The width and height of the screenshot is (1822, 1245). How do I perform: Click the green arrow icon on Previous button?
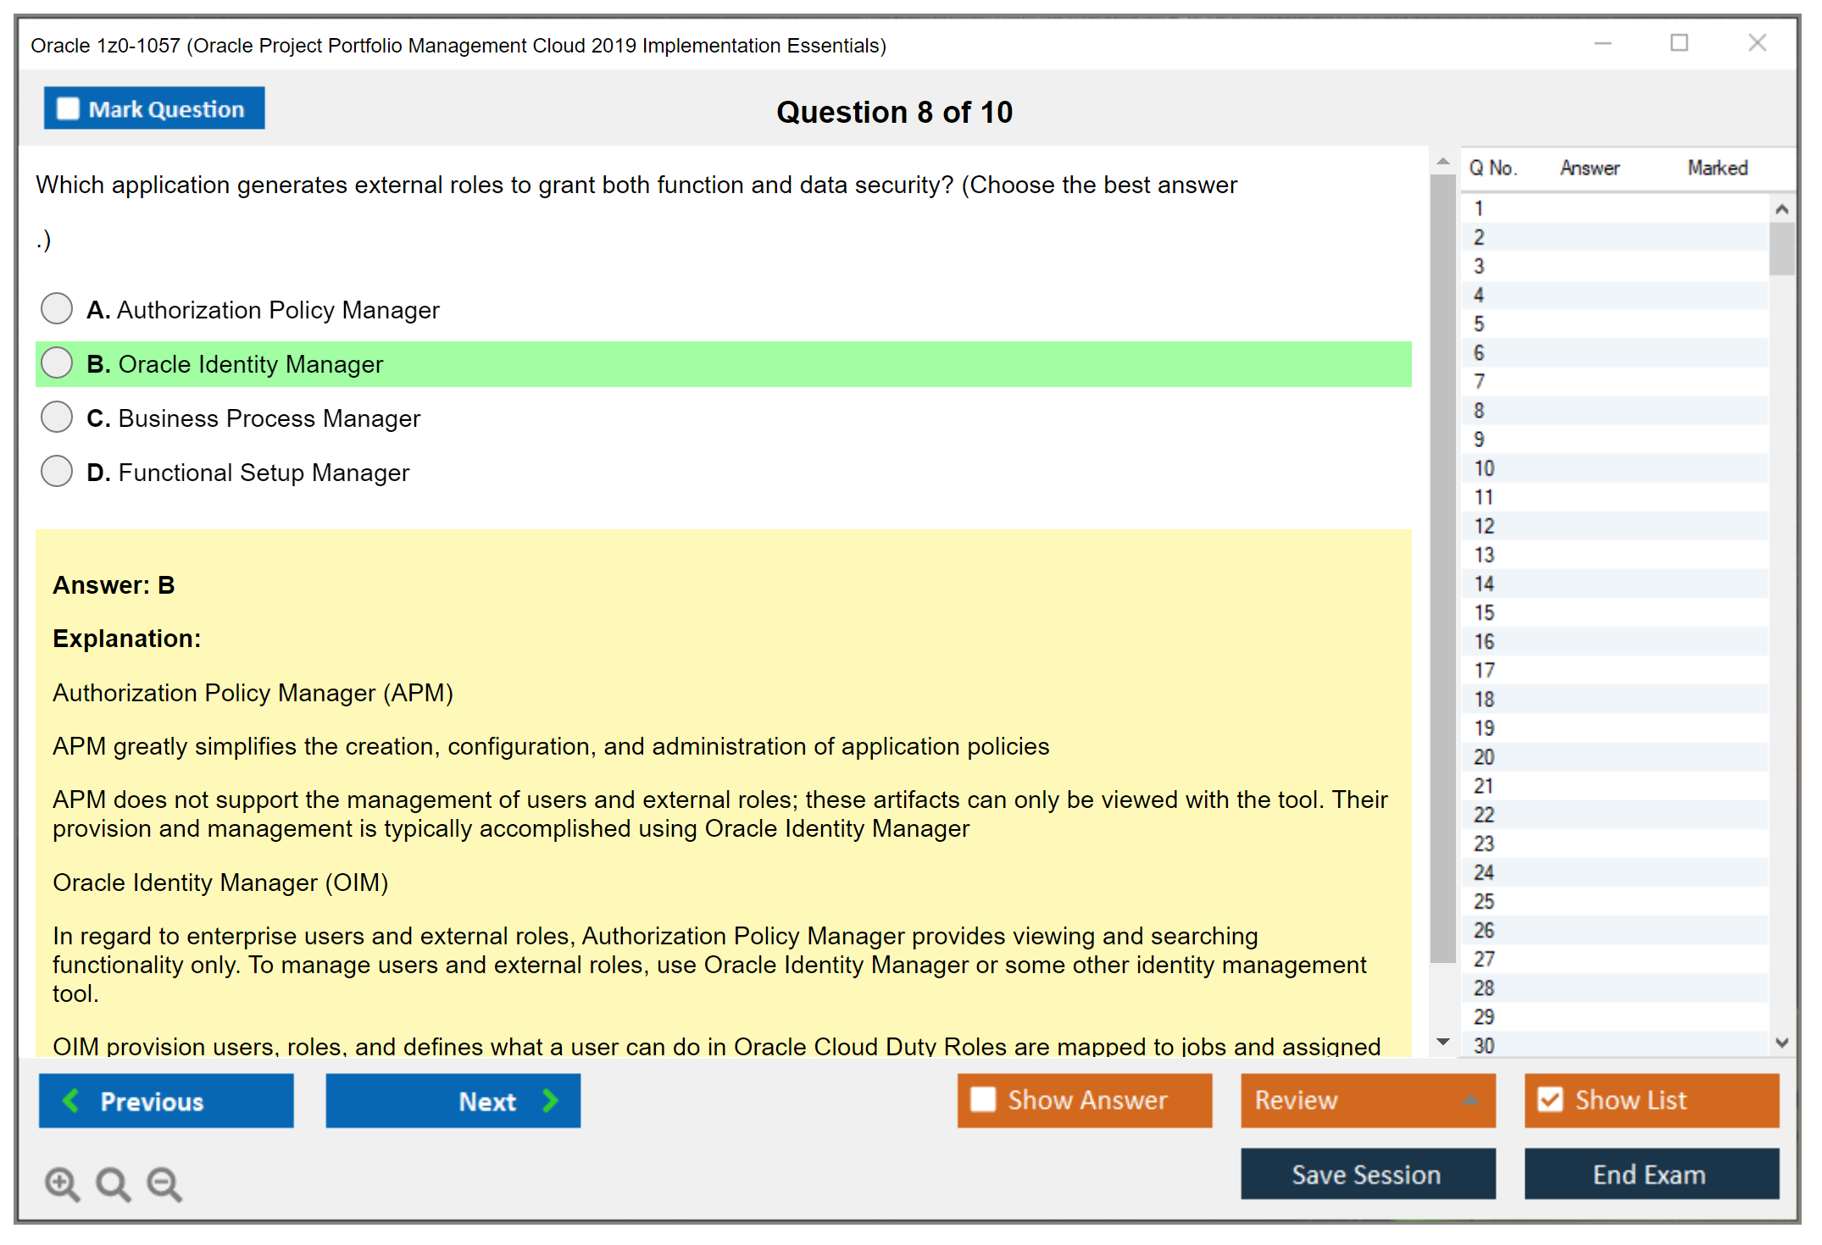70,1100
